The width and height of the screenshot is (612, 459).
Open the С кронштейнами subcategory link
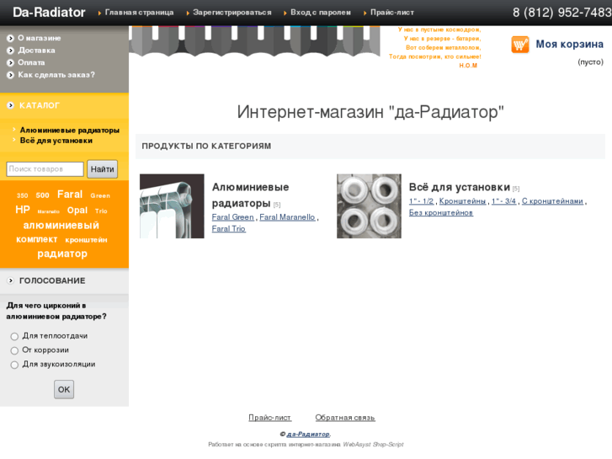tap(553, 201)
